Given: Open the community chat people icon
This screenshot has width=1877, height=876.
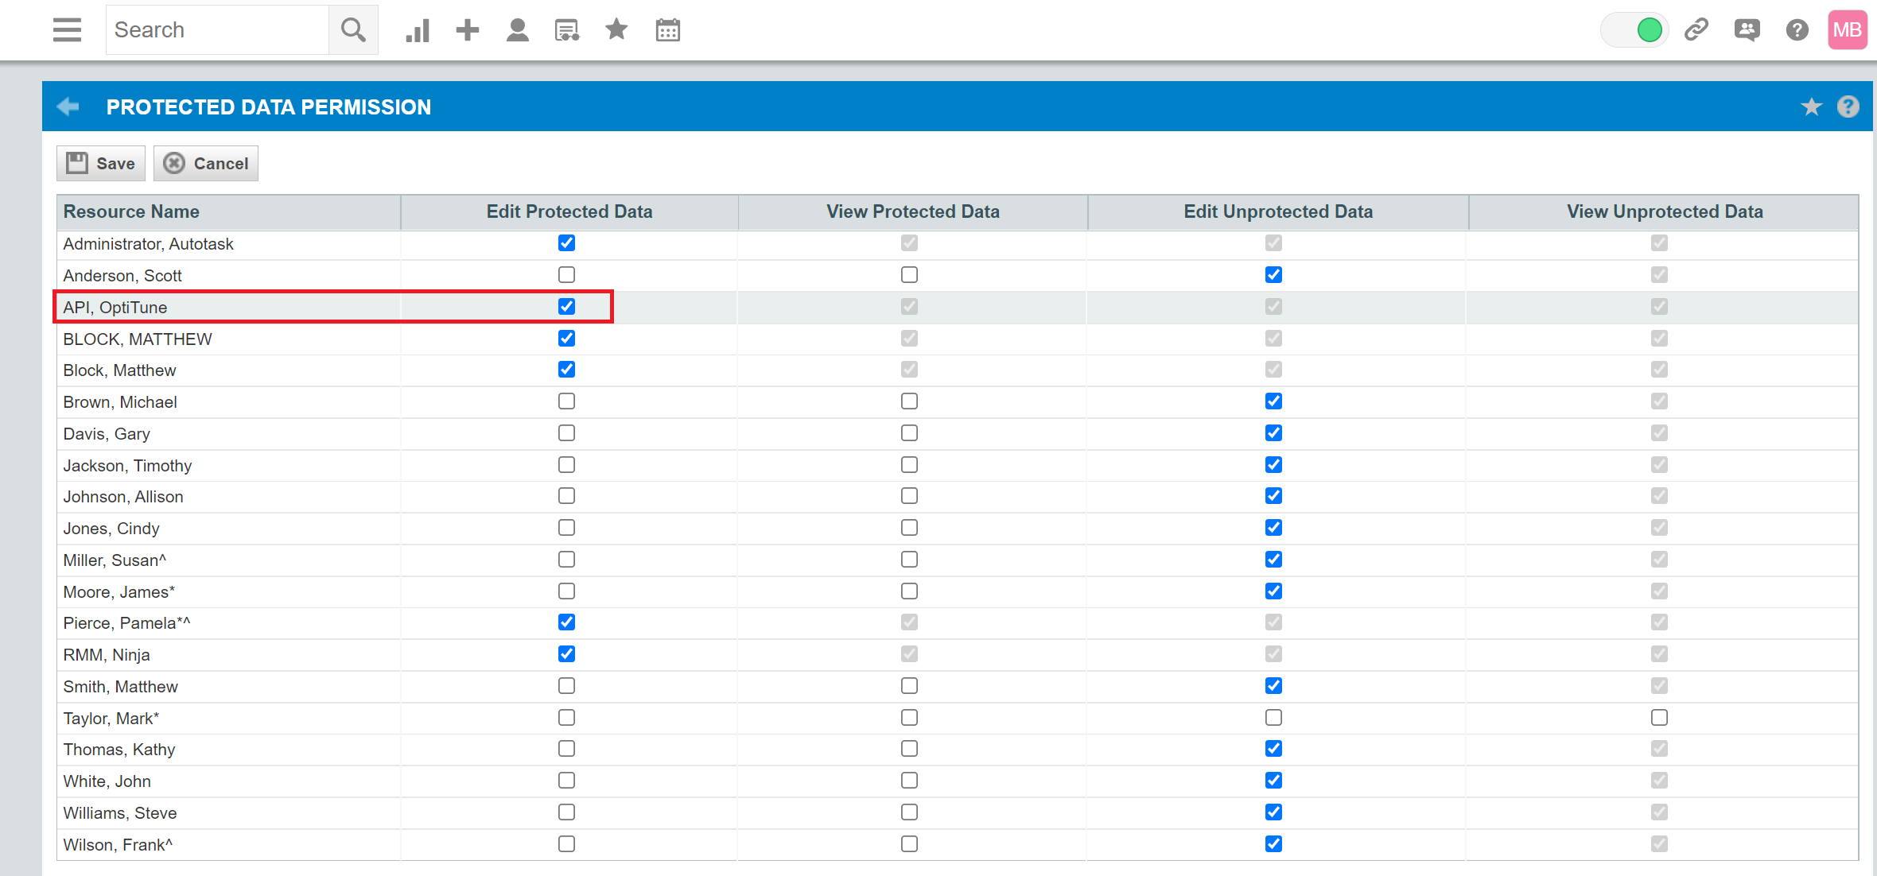Looking at the screenshot, I should point(1747,30).
